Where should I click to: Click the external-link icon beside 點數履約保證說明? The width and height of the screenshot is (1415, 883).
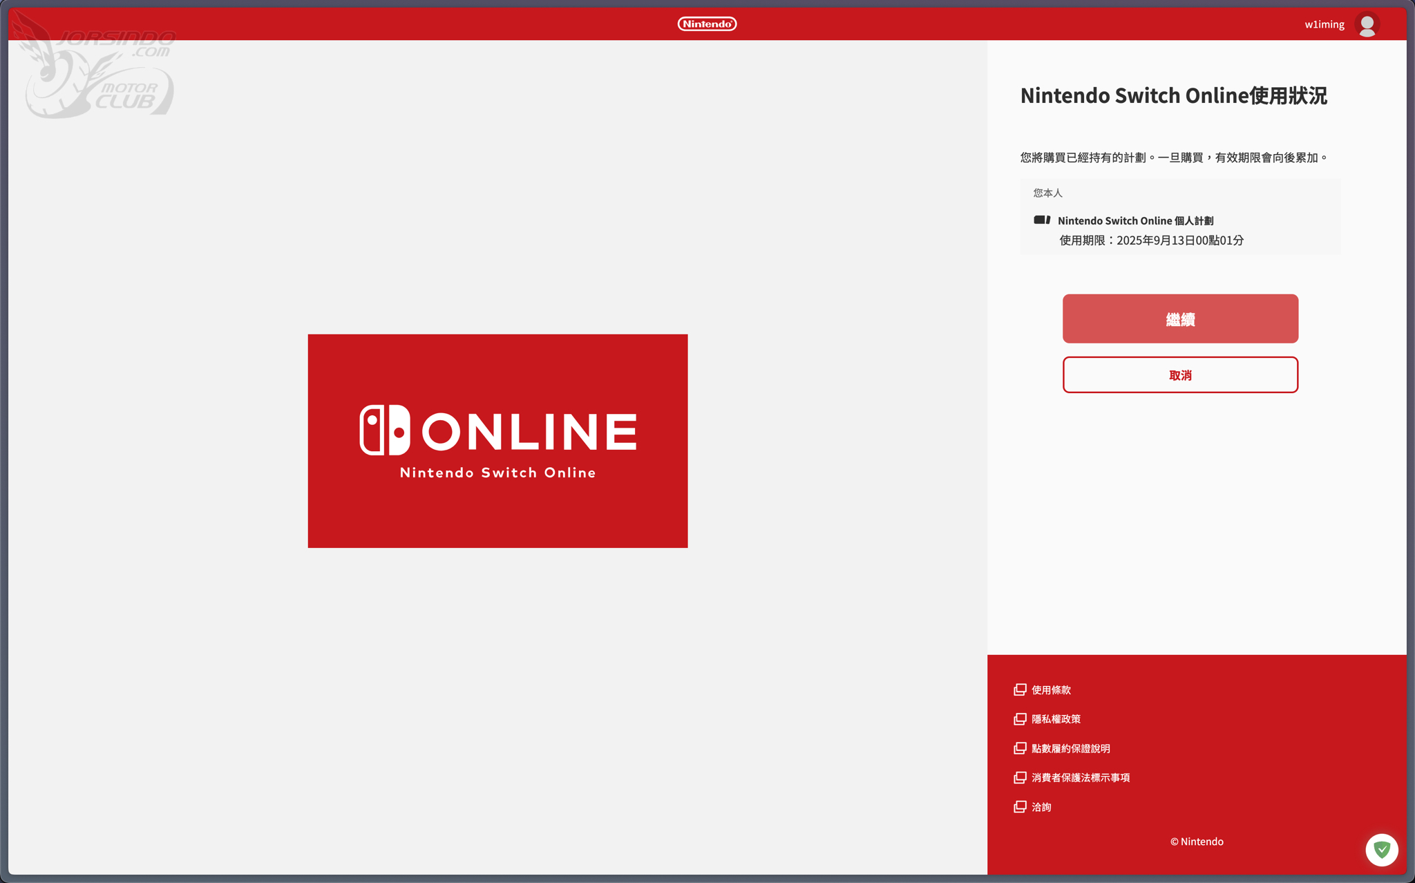click(1020, 749)
